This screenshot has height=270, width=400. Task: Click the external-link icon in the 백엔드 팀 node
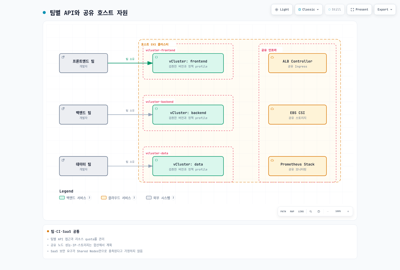(63, 109)
